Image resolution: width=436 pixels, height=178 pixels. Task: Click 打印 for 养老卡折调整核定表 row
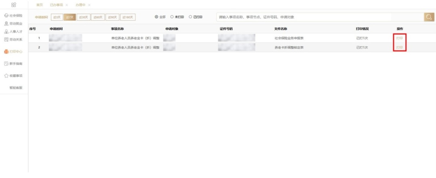point(400,47)
